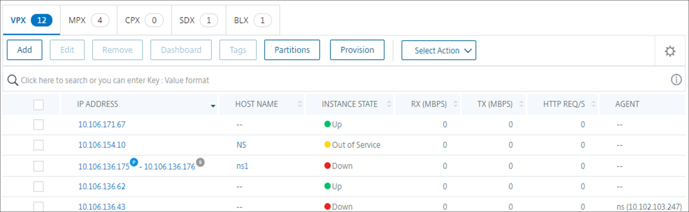Open the Dashboard button
The height and width of the screenshot is (212, 689).
(181, 50)
